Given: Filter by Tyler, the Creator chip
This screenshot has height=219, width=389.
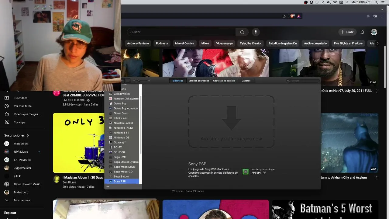Looking at the screenshot, I should 250,43.
